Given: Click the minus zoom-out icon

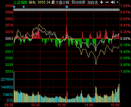Looking at the screenshot, I should coord(107,2).
